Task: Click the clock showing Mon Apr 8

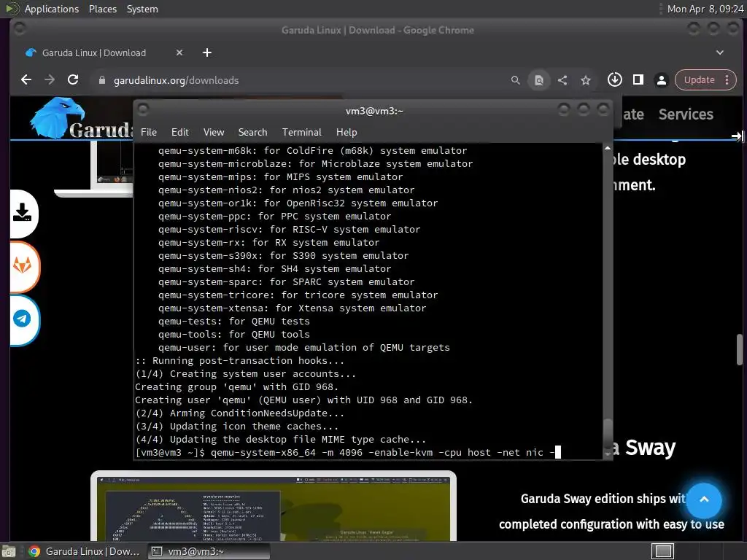Action: pos(705,9)
